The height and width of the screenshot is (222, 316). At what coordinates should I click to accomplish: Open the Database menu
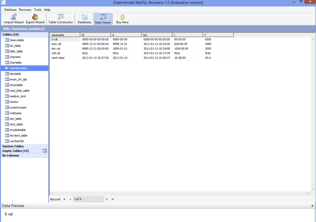click(10, 10)
